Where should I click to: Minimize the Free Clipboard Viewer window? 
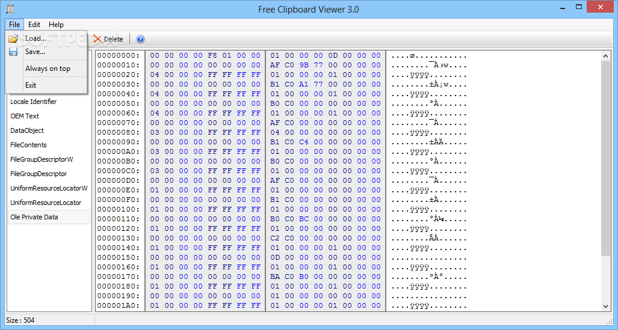click(562, 7)
